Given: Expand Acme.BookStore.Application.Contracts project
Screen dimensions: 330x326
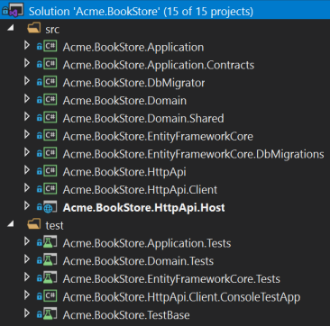Looking at the screenshot, I should (27, 63).
